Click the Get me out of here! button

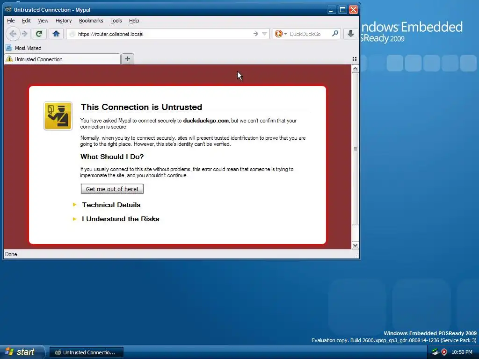pos(112,189)
